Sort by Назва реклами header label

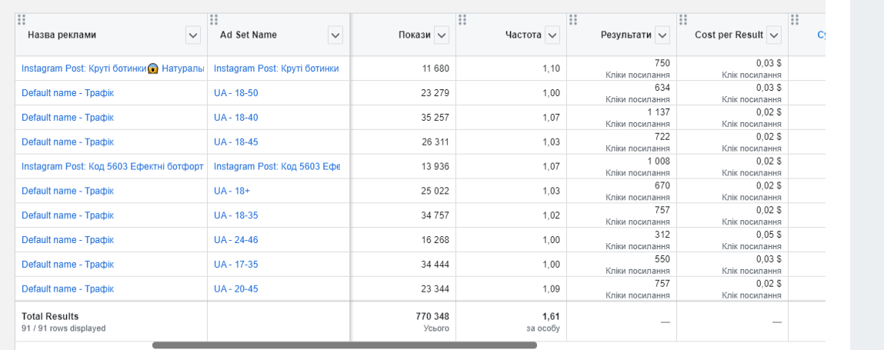click(x=62, y=35)
